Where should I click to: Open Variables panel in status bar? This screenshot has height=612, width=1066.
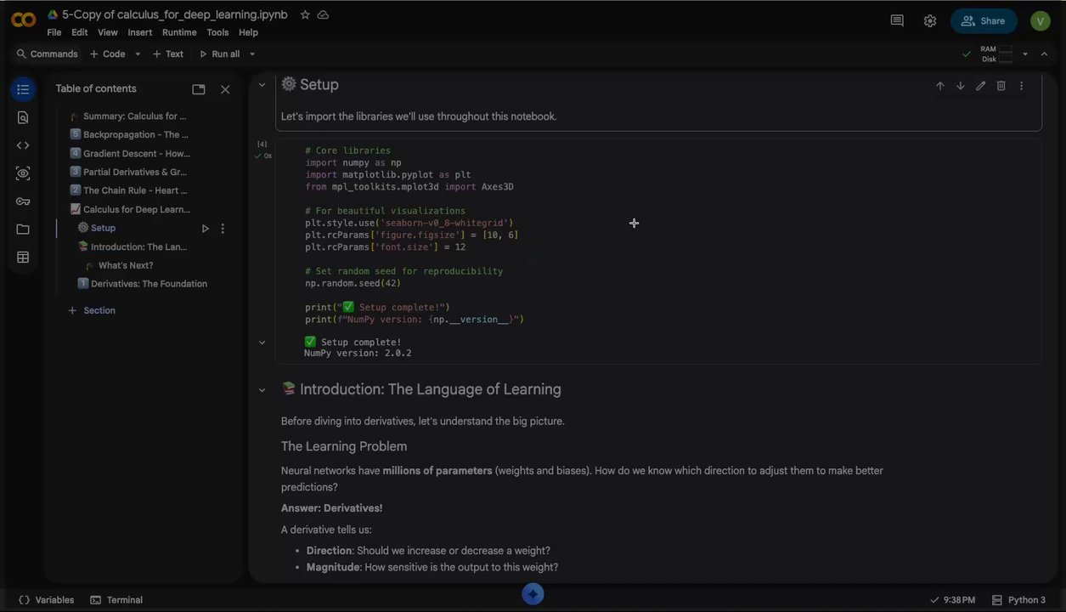tap(47, 600)
